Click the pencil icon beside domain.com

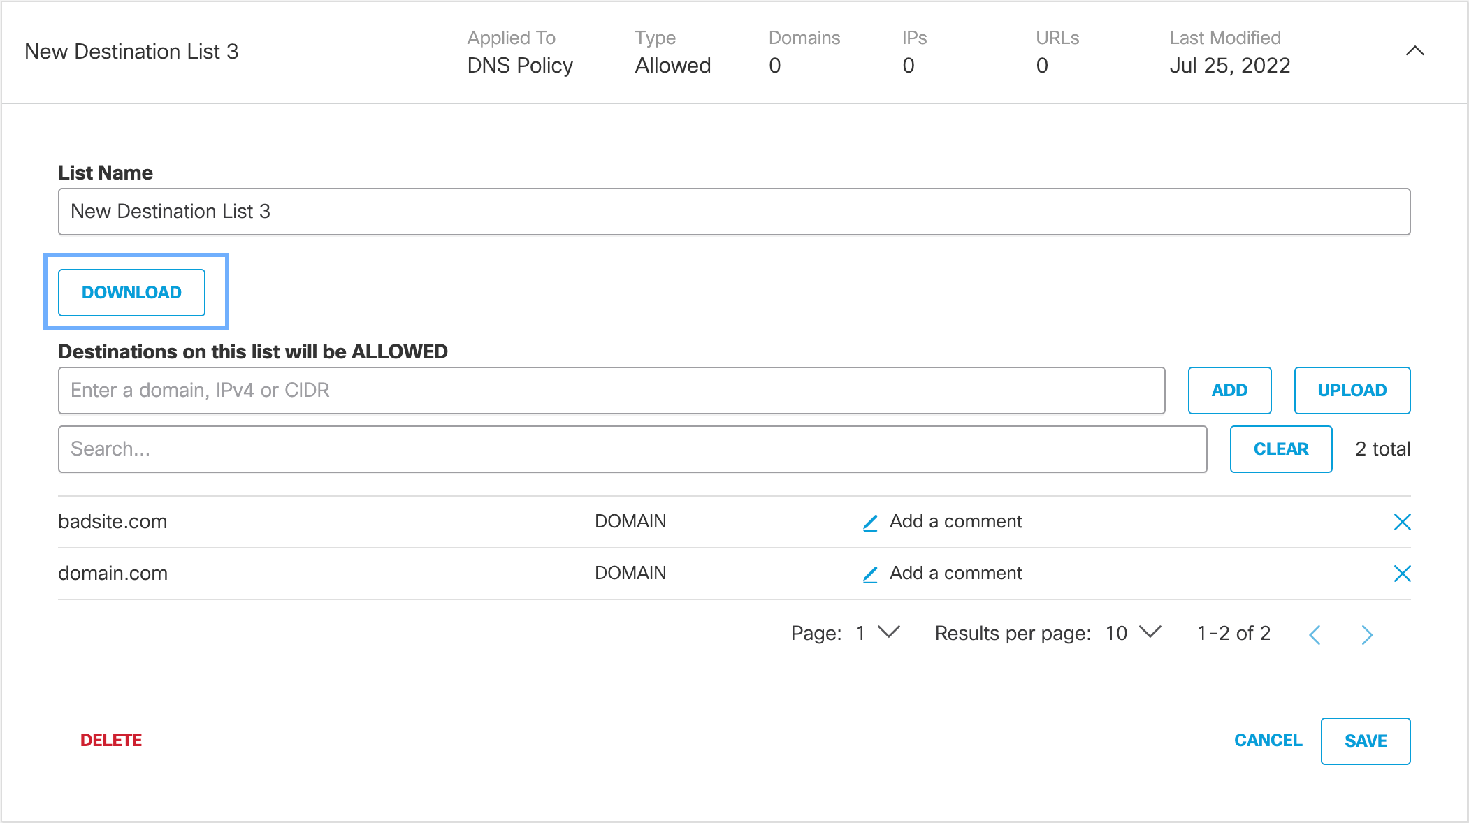(870, 574)
